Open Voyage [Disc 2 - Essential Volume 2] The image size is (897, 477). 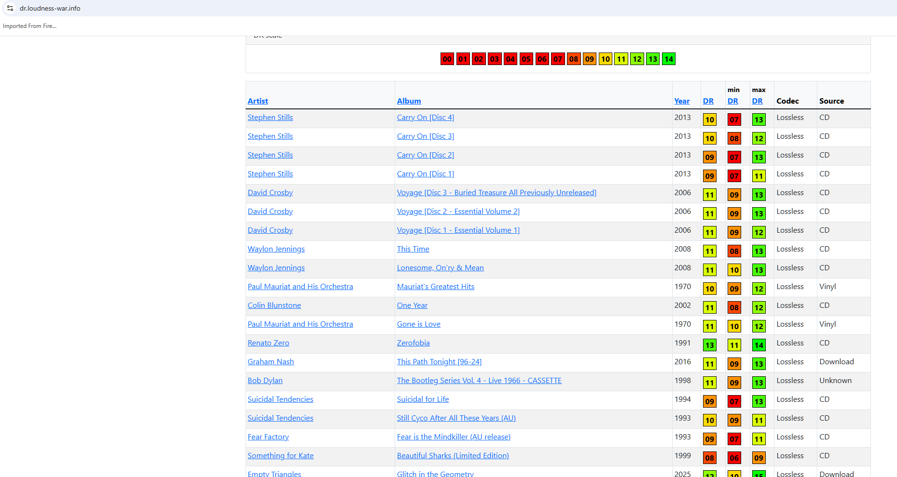[x=458, y=212]
